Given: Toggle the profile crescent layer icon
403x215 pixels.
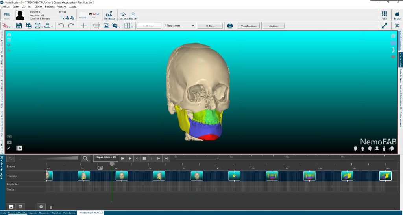Looking at the screenshot, I should [x=393, y=50].
